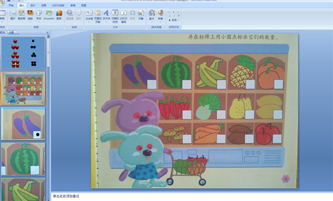Switch to the 幻灯片放映 ribbon tab
Image resolution: width=333 pixels, height=201 pixels.
pyautogui.click(x=58, y=6)
